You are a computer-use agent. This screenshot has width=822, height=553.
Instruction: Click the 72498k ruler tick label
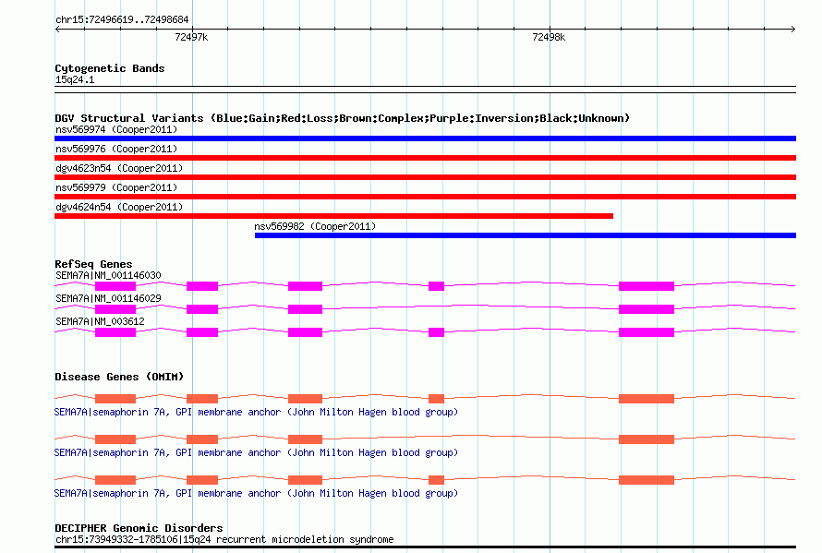coord(549,37)
